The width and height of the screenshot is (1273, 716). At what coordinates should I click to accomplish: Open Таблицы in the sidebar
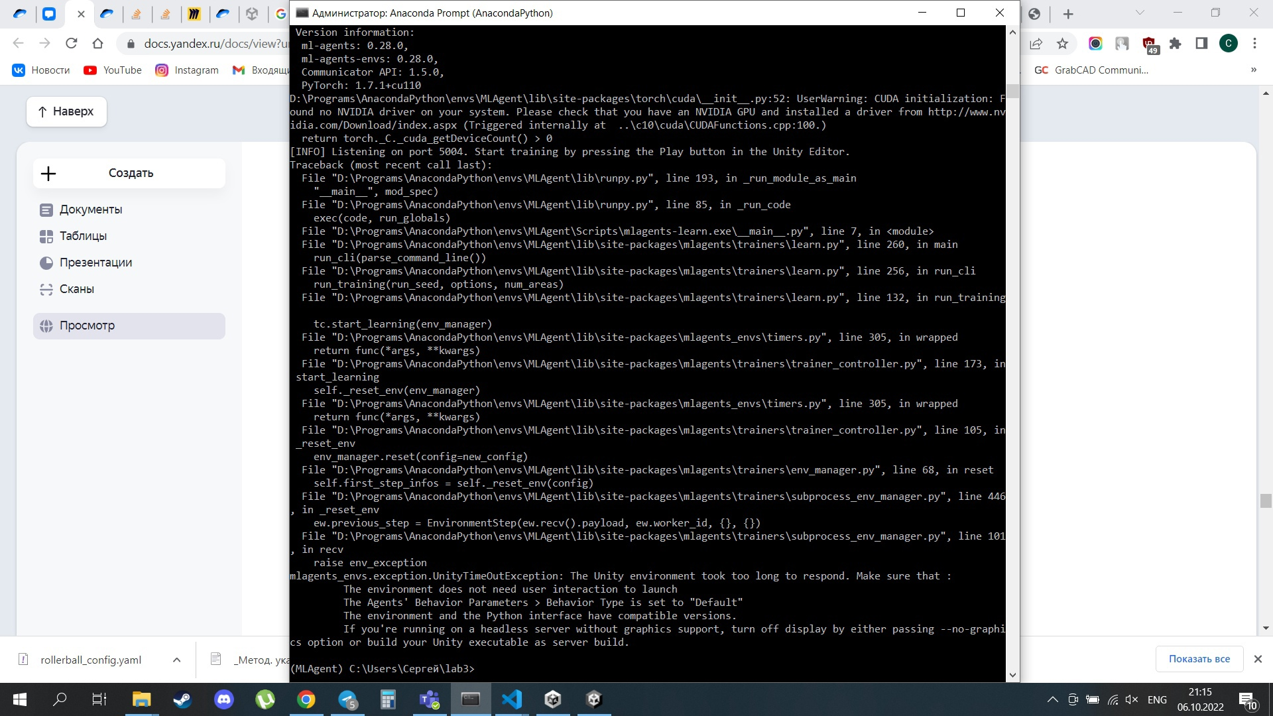pyautogui.click(x=83, y=236)
